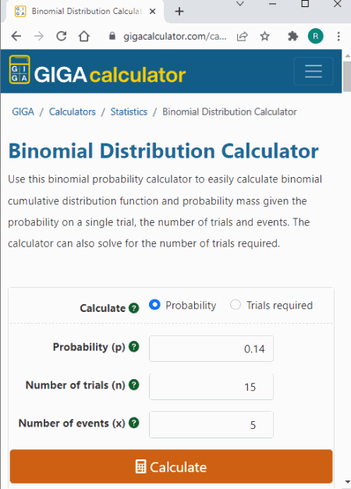Open the browser extensions puzzle icon

292,37
